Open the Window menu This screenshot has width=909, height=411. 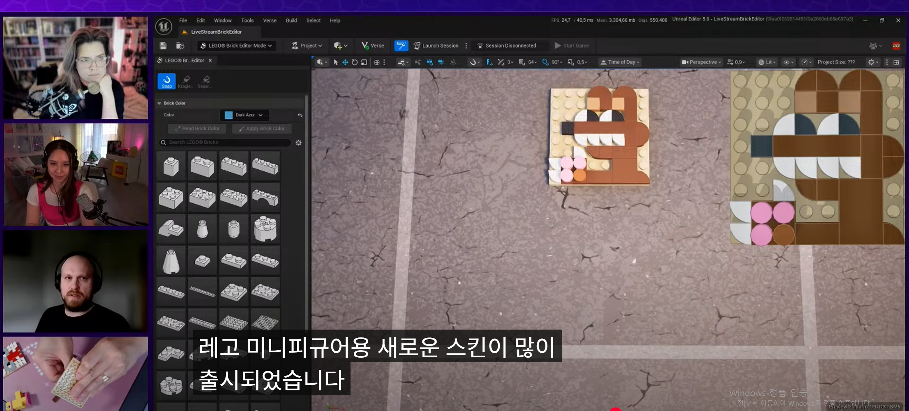click(x=223, y=21)
